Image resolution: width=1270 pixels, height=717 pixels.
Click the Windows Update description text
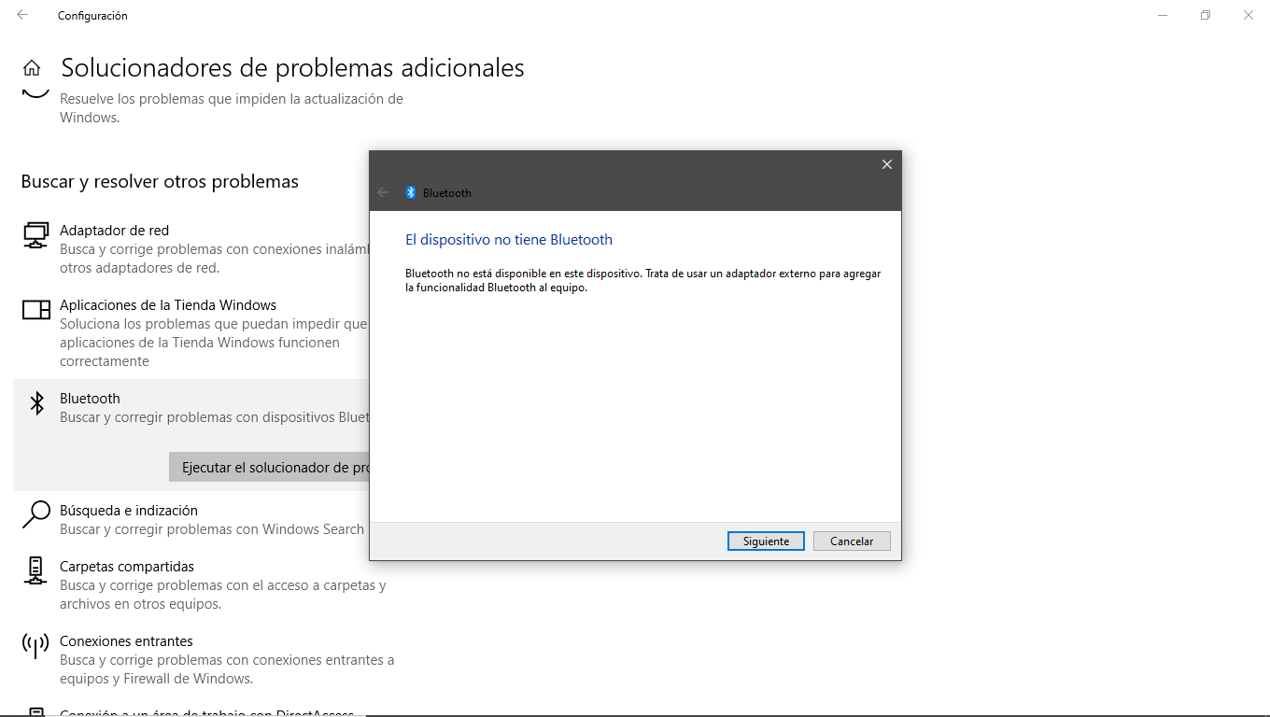coord(232,108)
